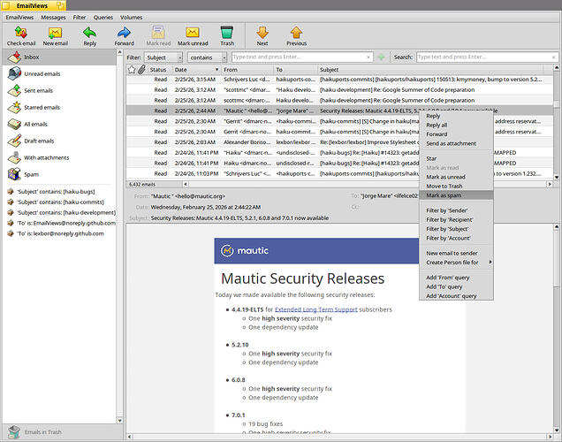Choose Move to Trash in context menu
The height and width of the screenshot is (442, 562).
456,186
